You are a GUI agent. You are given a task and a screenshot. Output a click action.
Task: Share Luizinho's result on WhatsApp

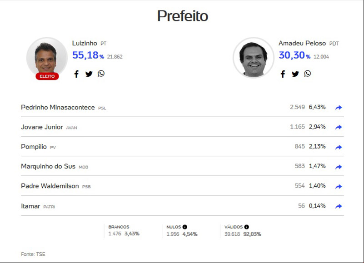point(101,74)
